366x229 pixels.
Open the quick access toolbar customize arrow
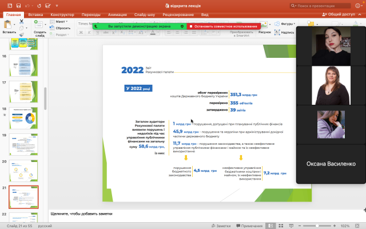coord(57,6)
